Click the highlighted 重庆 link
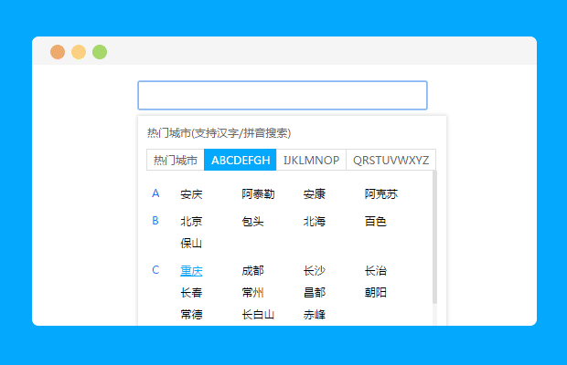This screenshot has height=365, width=567. [x=191, y=270]
